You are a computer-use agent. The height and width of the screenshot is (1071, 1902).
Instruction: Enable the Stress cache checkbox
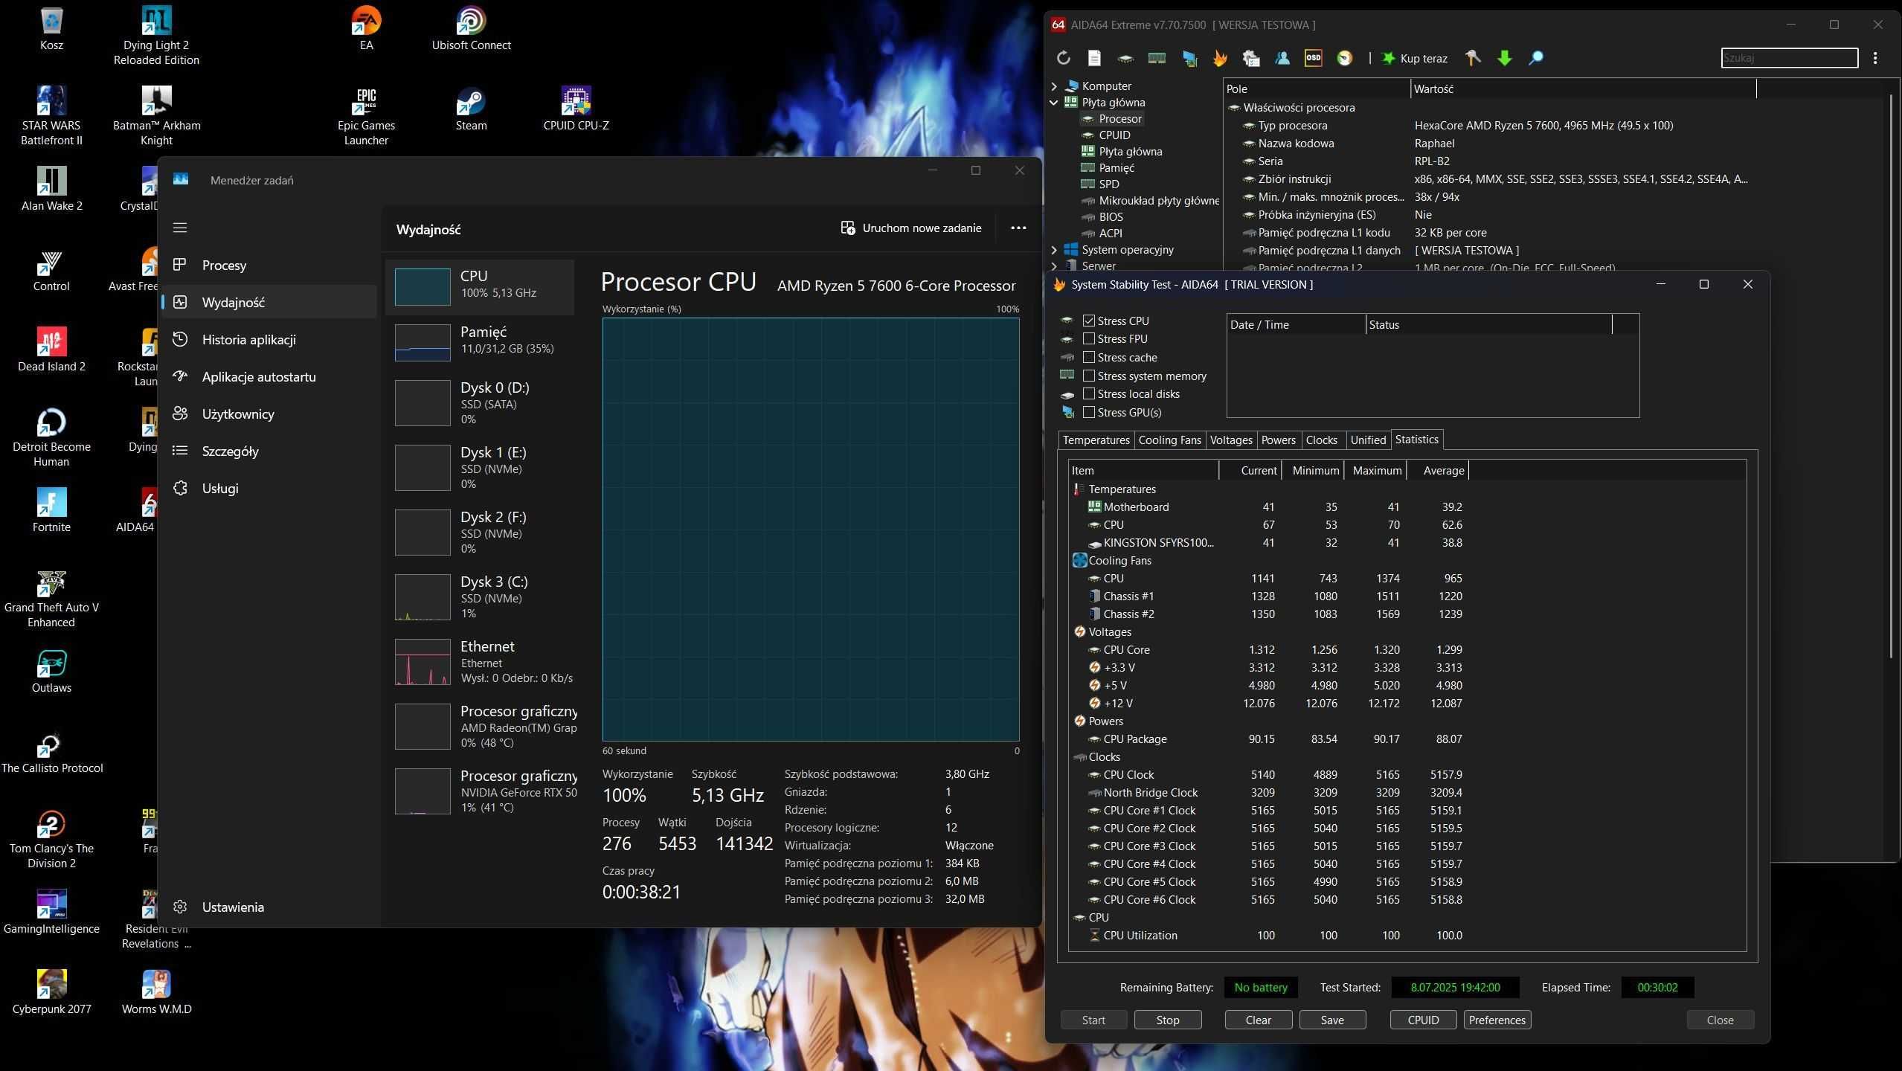tap(1089, 357)
